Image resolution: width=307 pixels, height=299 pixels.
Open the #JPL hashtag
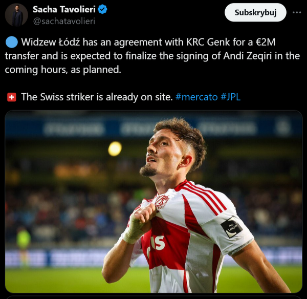click(x=230, y=97)
